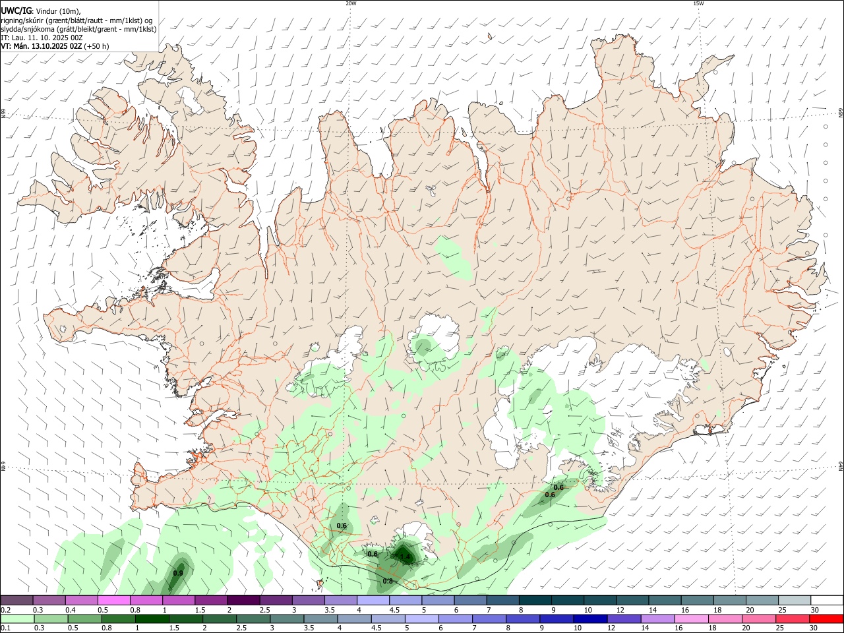Click the 20W longitude label
Image resolution: width=844 pixels, height=633 pixels.
click(351, 3)
